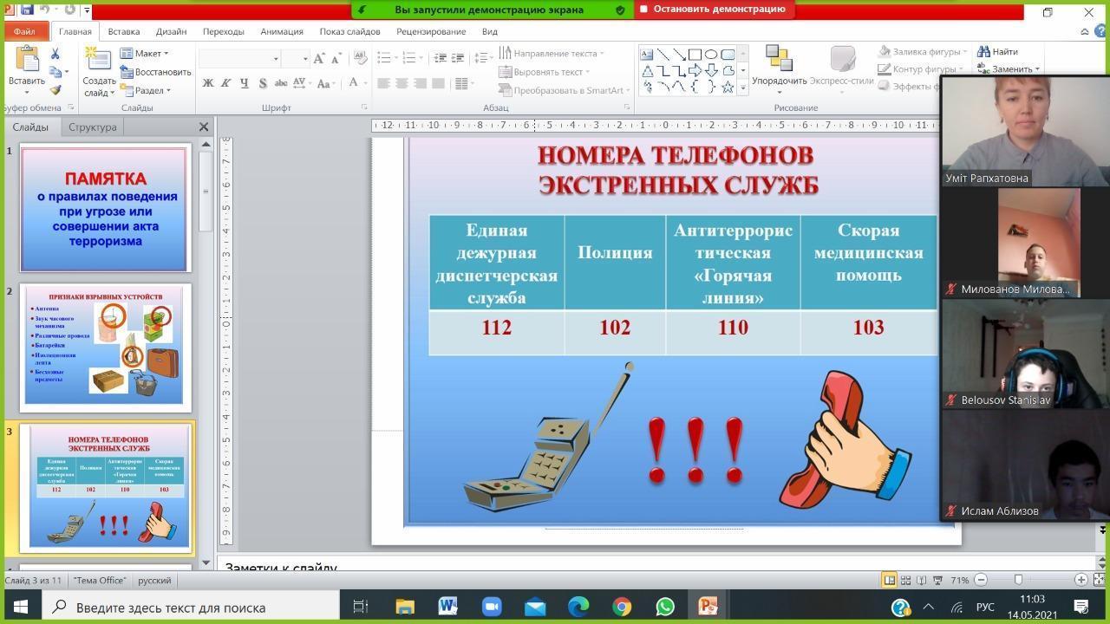Open the Дизайн ribbon tab
1110x624 pixels.
tap(171, 31)
